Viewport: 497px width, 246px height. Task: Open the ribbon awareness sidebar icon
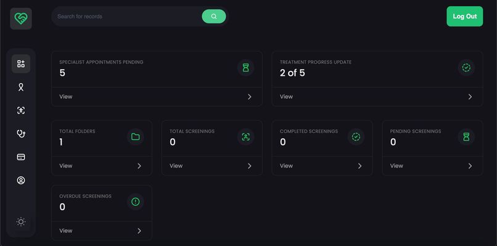click(x=21, y=87)
